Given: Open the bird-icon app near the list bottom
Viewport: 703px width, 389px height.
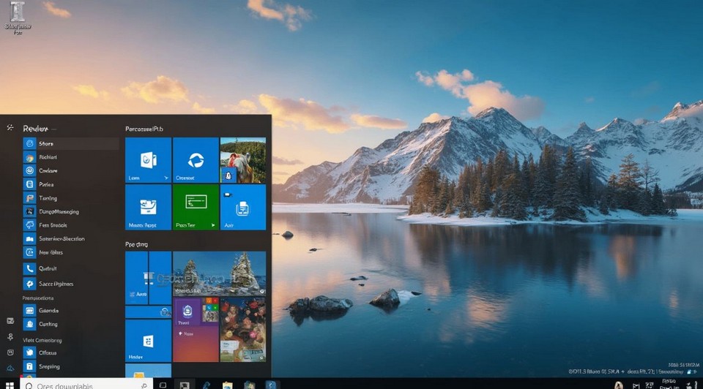Looking at the screenshot, I should click(46, 352).
